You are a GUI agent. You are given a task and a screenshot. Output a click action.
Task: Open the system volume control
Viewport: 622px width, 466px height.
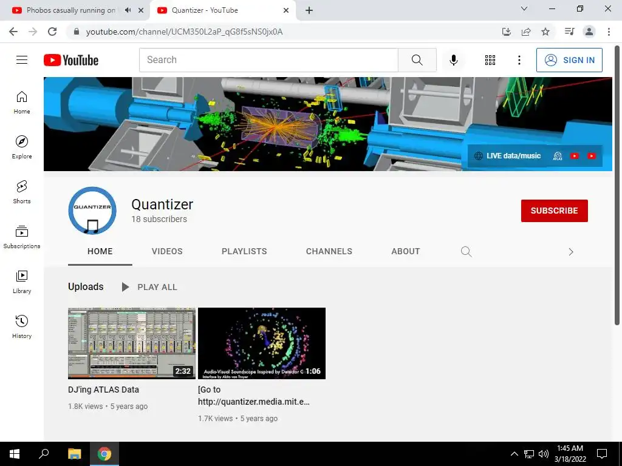(544, 454)
